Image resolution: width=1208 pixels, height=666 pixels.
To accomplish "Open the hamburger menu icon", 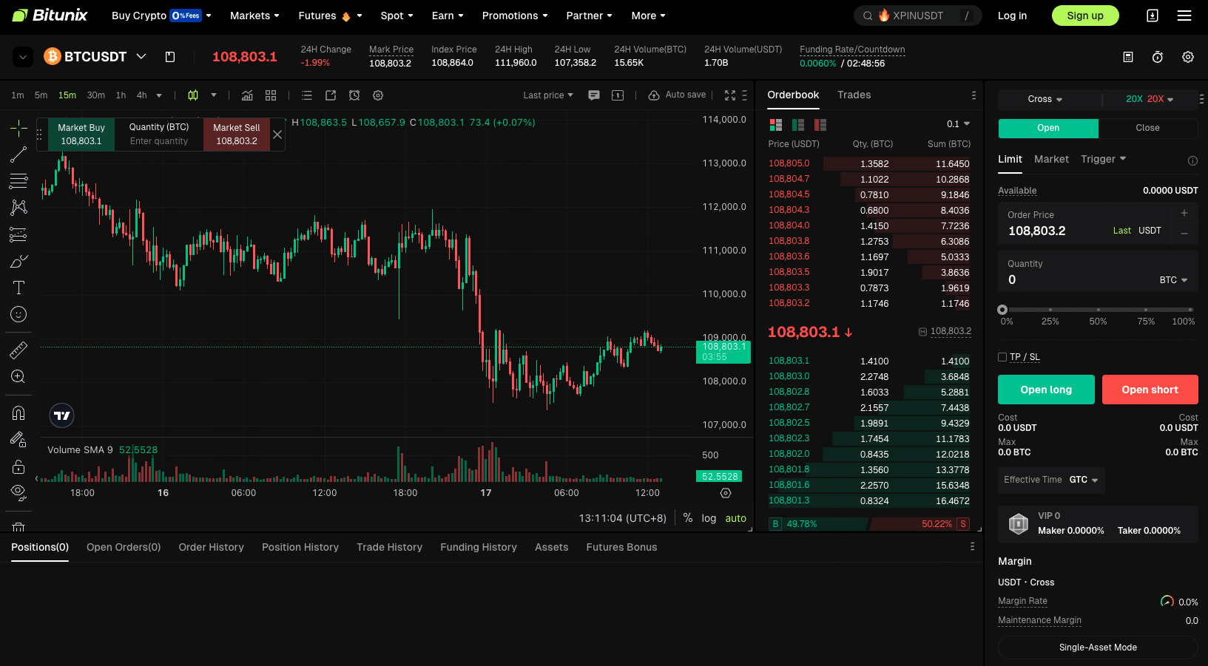I will point(1184,16).
